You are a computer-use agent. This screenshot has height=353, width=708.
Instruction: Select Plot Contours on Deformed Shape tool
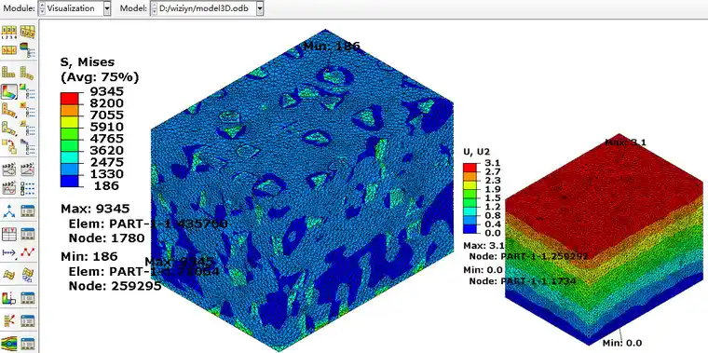click(x=9, y=92)
